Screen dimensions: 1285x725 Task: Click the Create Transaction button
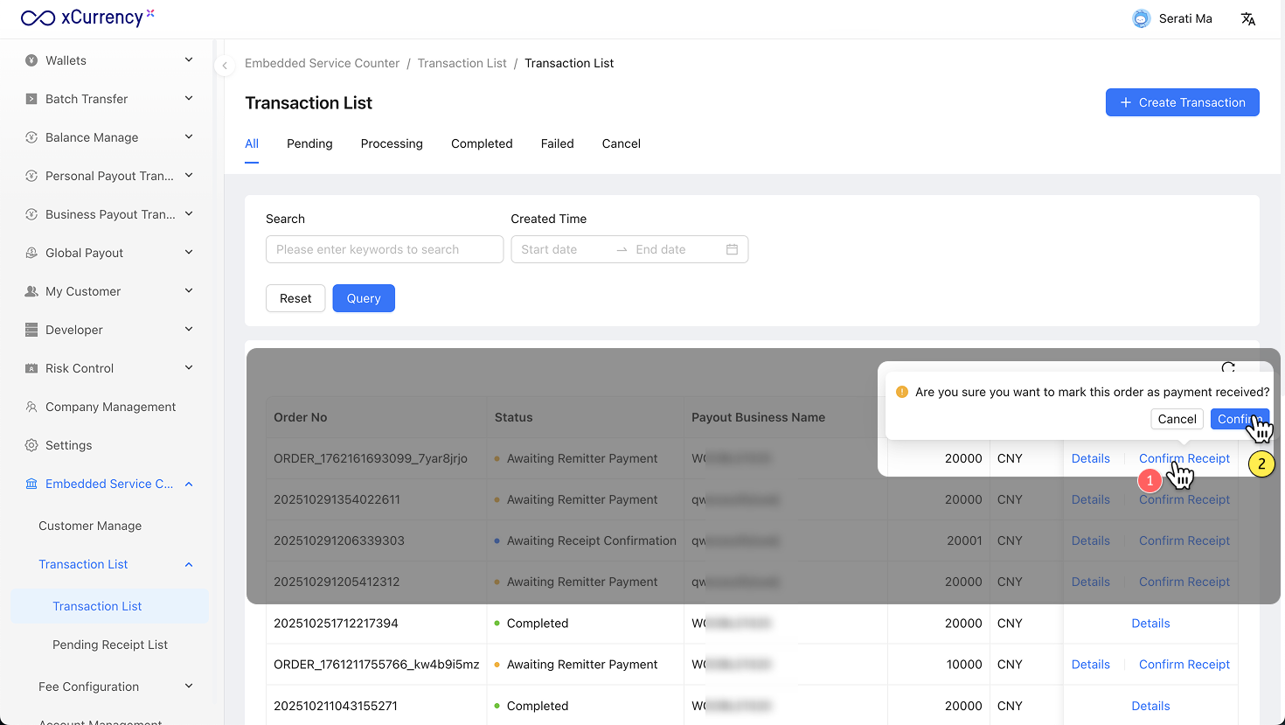tap(1182, 102)
